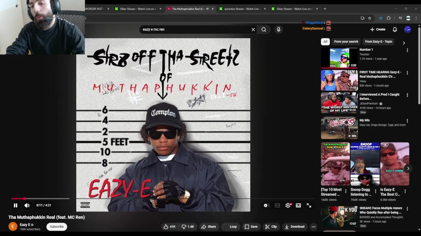Screen dimensions: 421x236
Task: Like the video (41K)
Action: tap(170, 226)
